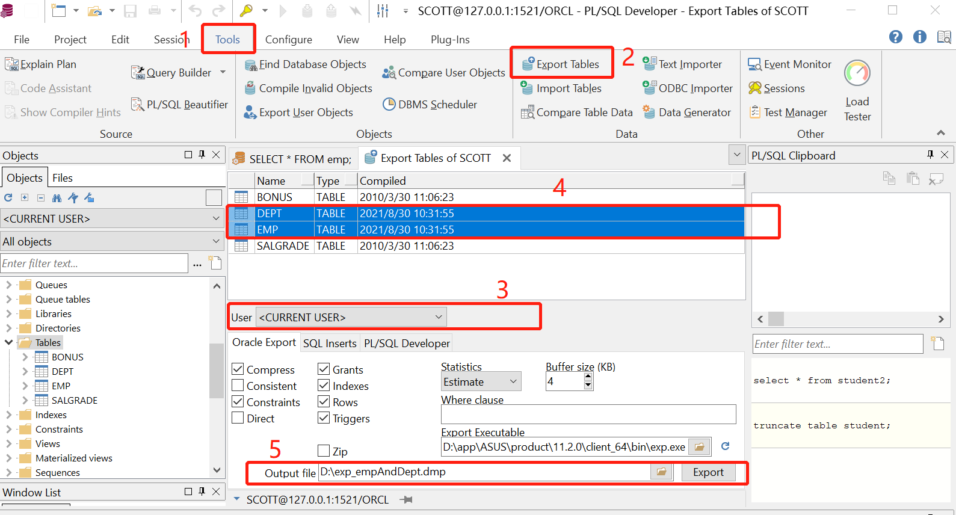Compile Invalid Objects
Screen dimensions: 956x515
pos(308,88)
